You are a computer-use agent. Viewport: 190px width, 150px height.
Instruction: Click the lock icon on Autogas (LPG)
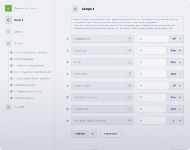point(130,39)
